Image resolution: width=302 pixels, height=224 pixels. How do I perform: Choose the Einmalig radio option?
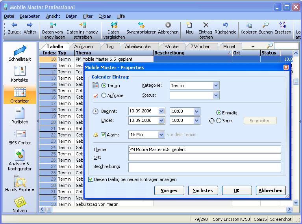pos(219,112)
